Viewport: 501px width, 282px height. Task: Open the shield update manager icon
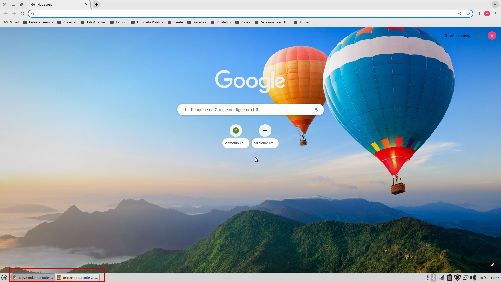coord(457,278)
